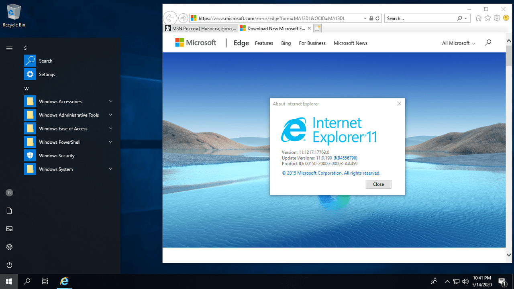The height and width of the screenshot is (289, 514).
Task: Click in the IE address bar URL
Action: tap(272, 18)
